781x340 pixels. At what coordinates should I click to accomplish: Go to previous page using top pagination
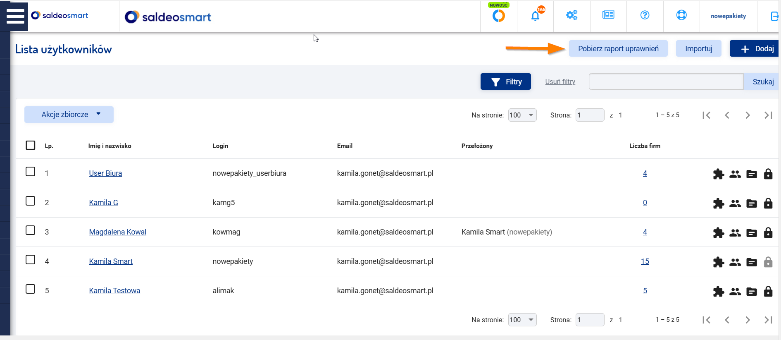[727, 115]
